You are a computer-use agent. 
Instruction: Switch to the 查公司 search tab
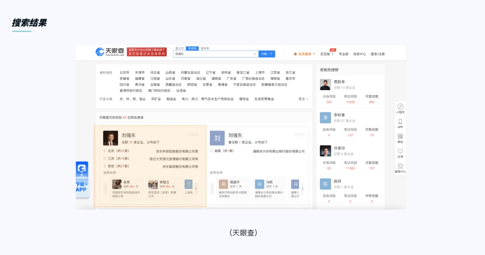coord(179,48)
